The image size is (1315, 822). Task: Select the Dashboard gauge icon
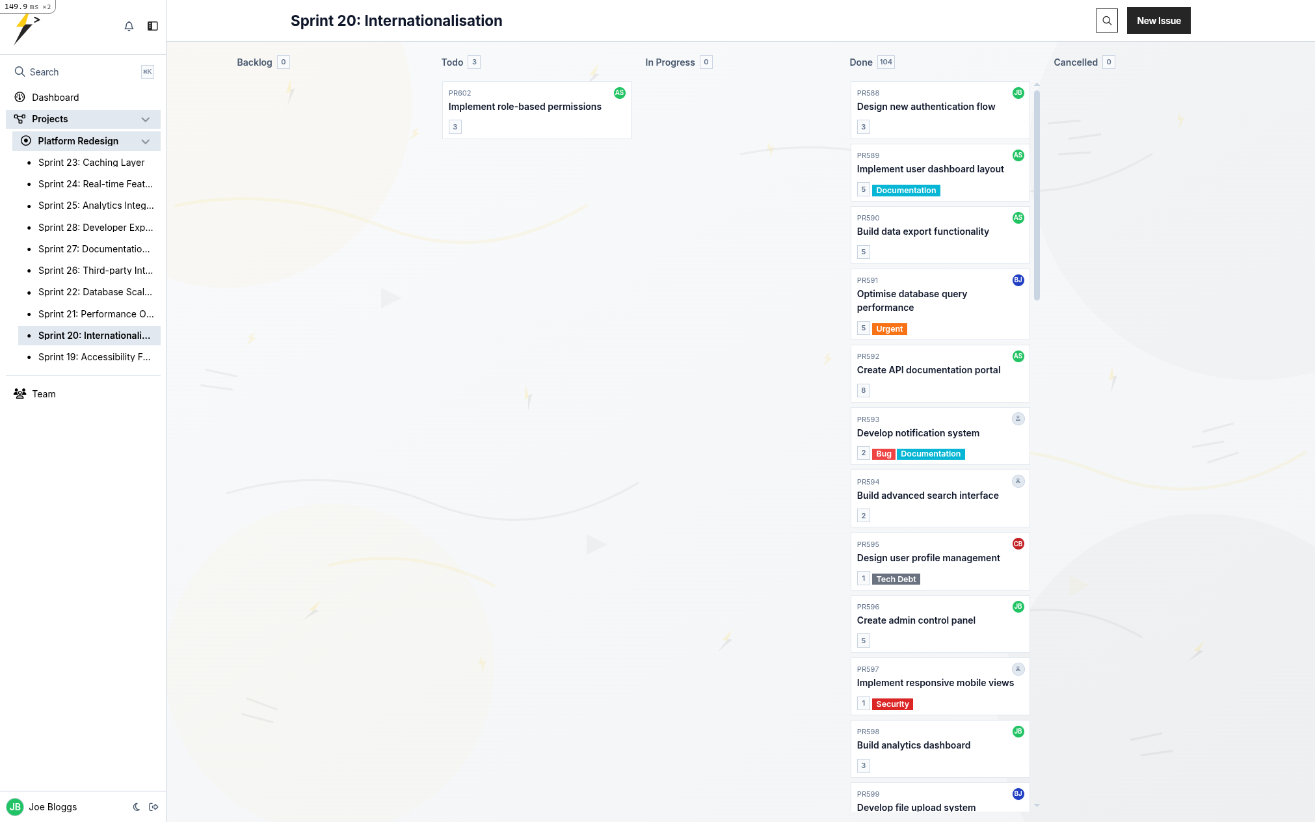(x=18, y=97)
